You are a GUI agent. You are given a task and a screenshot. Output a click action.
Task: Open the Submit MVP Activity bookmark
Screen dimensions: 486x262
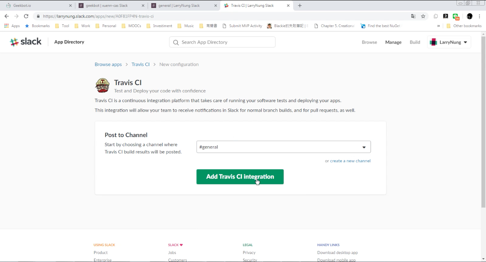coord(242,26)
